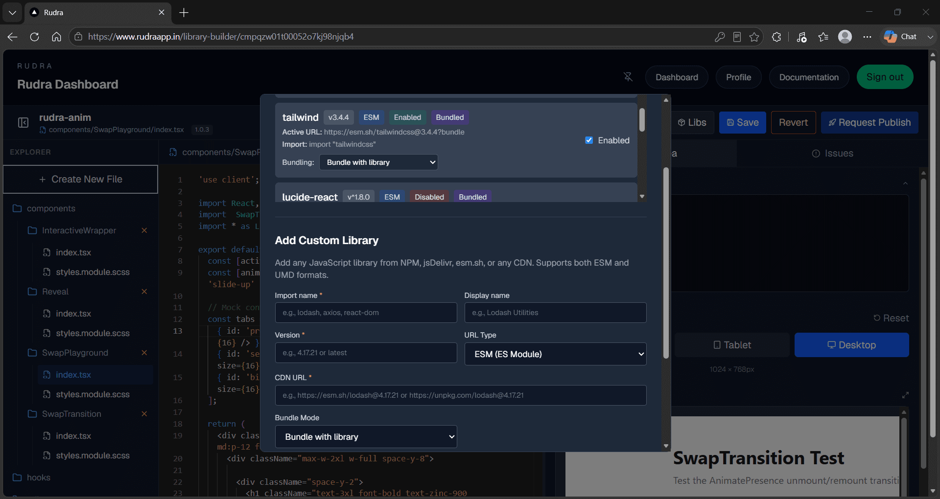Open the URL Type dropdown
Viewport: 940px width, 499px height.
coord(555,354)
